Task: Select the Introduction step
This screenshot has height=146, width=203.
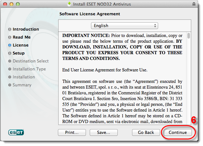Action: click(26, 29)
